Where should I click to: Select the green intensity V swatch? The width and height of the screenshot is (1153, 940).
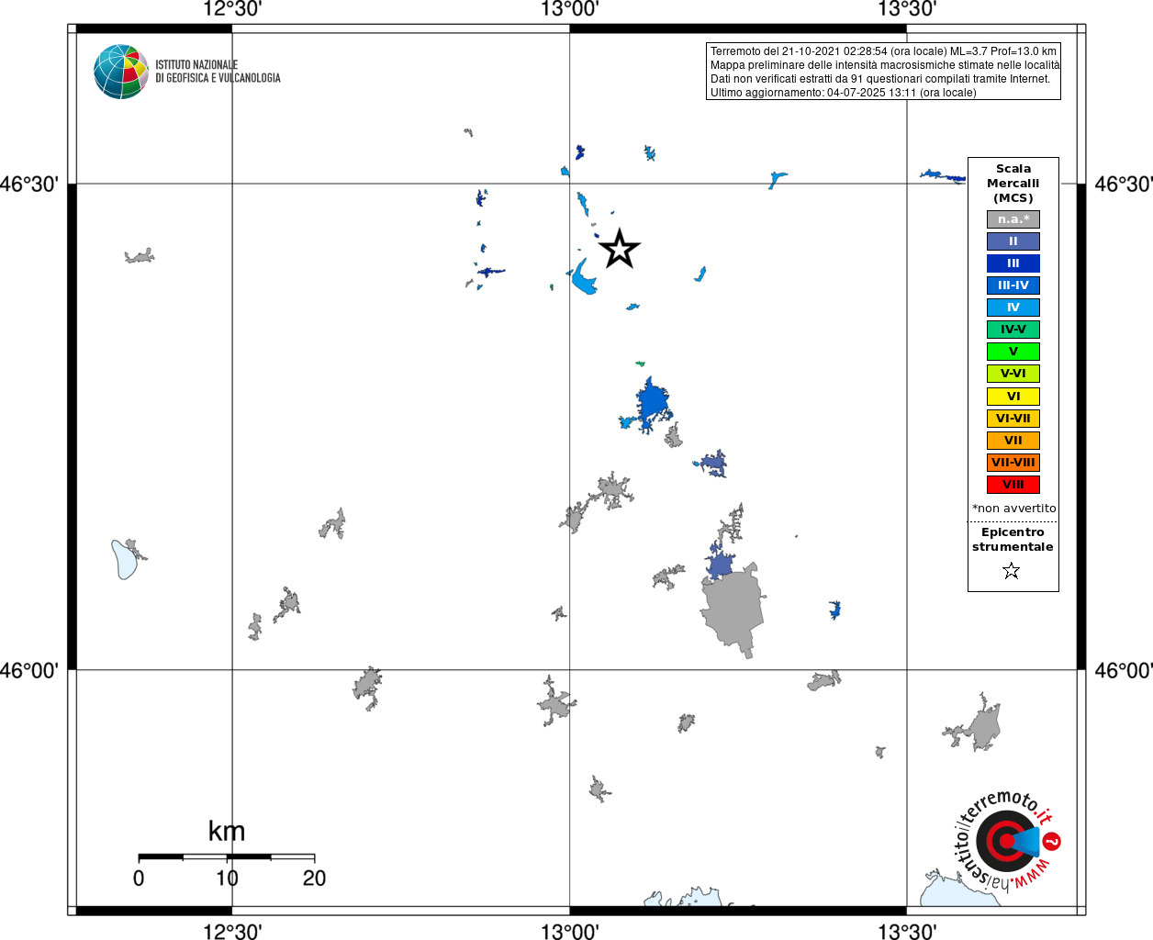coord(1013,352)
